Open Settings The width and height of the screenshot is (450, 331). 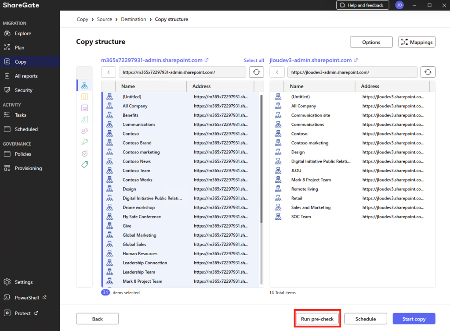coord(24,282)
